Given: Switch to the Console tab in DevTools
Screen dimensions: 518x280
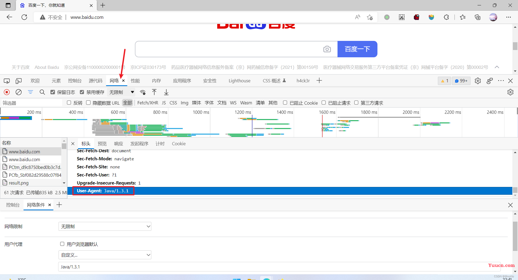Looking at the screenshot, I should click(75, 81).
